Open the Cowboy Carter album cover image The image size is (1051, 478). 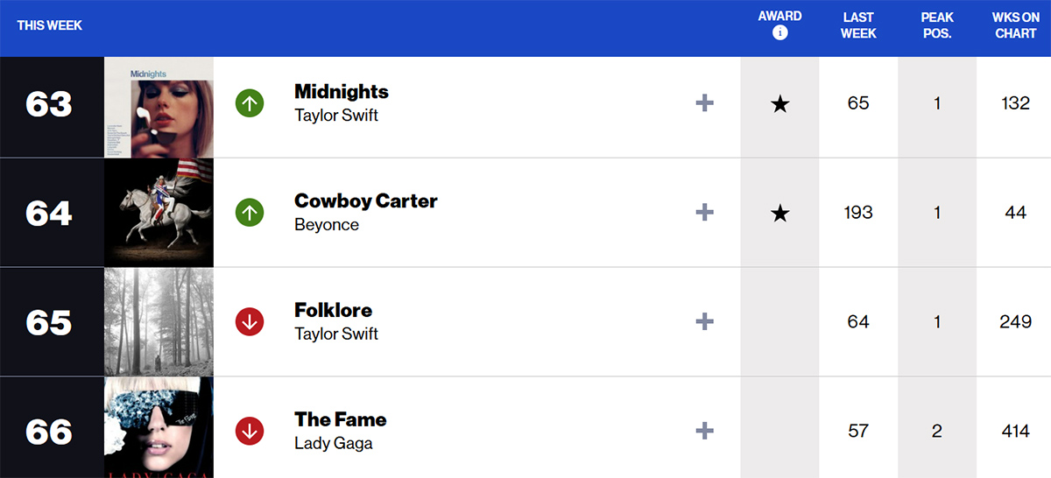159,213
